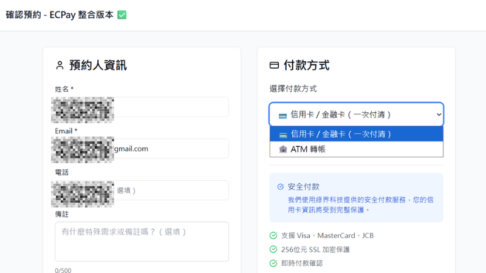486x273 pixels.
Task: Choose the ATM 轉帳 payment option
Action: point(357,149)
